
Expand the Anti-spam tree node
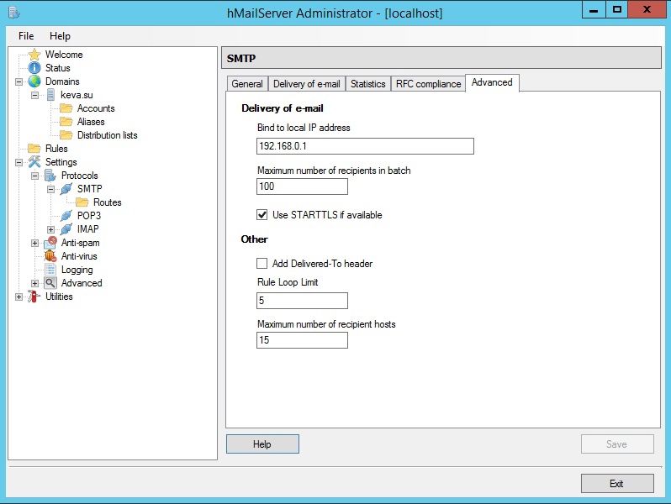click(x=34, y=244)
